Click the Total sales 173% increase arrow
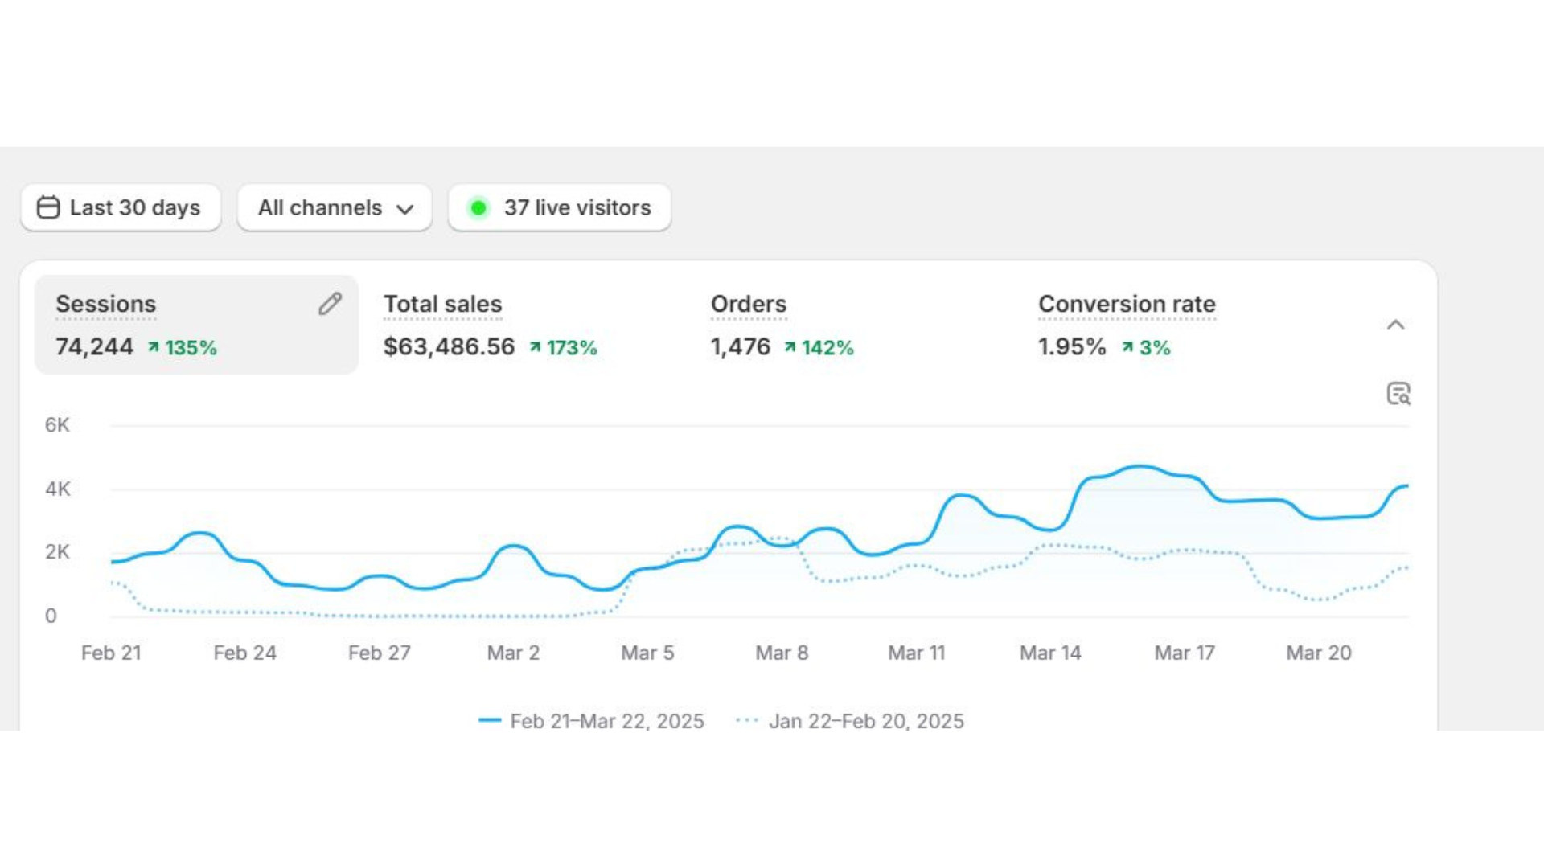 (535, 347)
